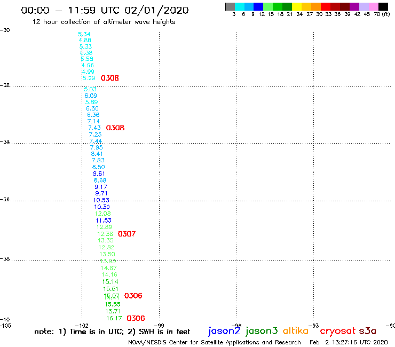Click the 'Feb 2 13:27:16 UTC 2020' generation timestamp
395x347 pixels.
click(349, 342)
